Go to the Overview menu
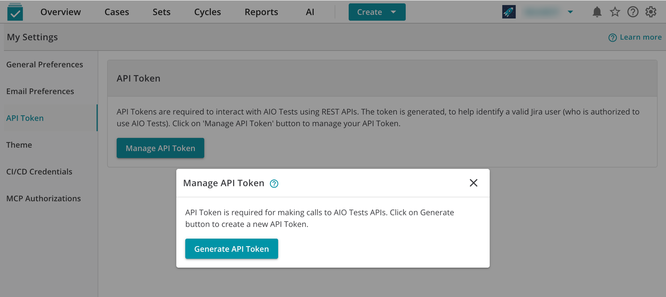The width and height of the screenshot is (666, 297). click(x=61, y=12)
